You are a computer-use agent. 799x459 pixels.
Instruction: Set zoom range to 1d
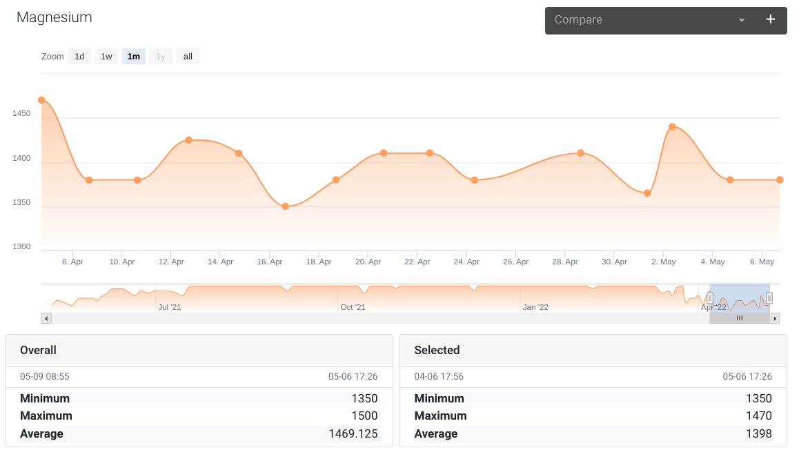[79, 56]
